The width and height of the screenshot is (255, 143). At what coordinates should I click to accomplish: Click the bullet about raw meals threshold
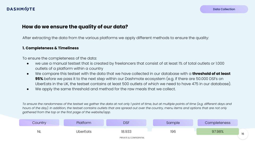[x=105, y=89]
